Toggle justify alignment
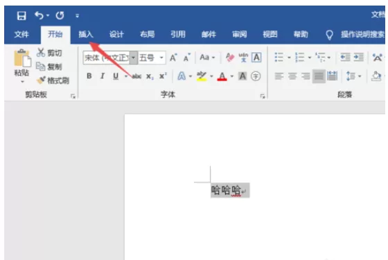Viewport: 388px width, 260px height. click(319, 76)
